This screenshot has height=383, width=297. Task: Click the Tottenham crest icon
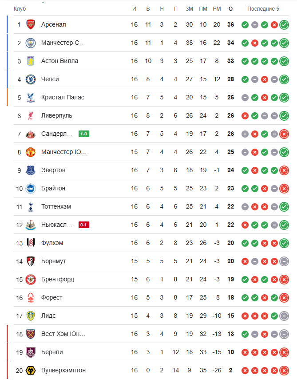(x=30, y=206)
